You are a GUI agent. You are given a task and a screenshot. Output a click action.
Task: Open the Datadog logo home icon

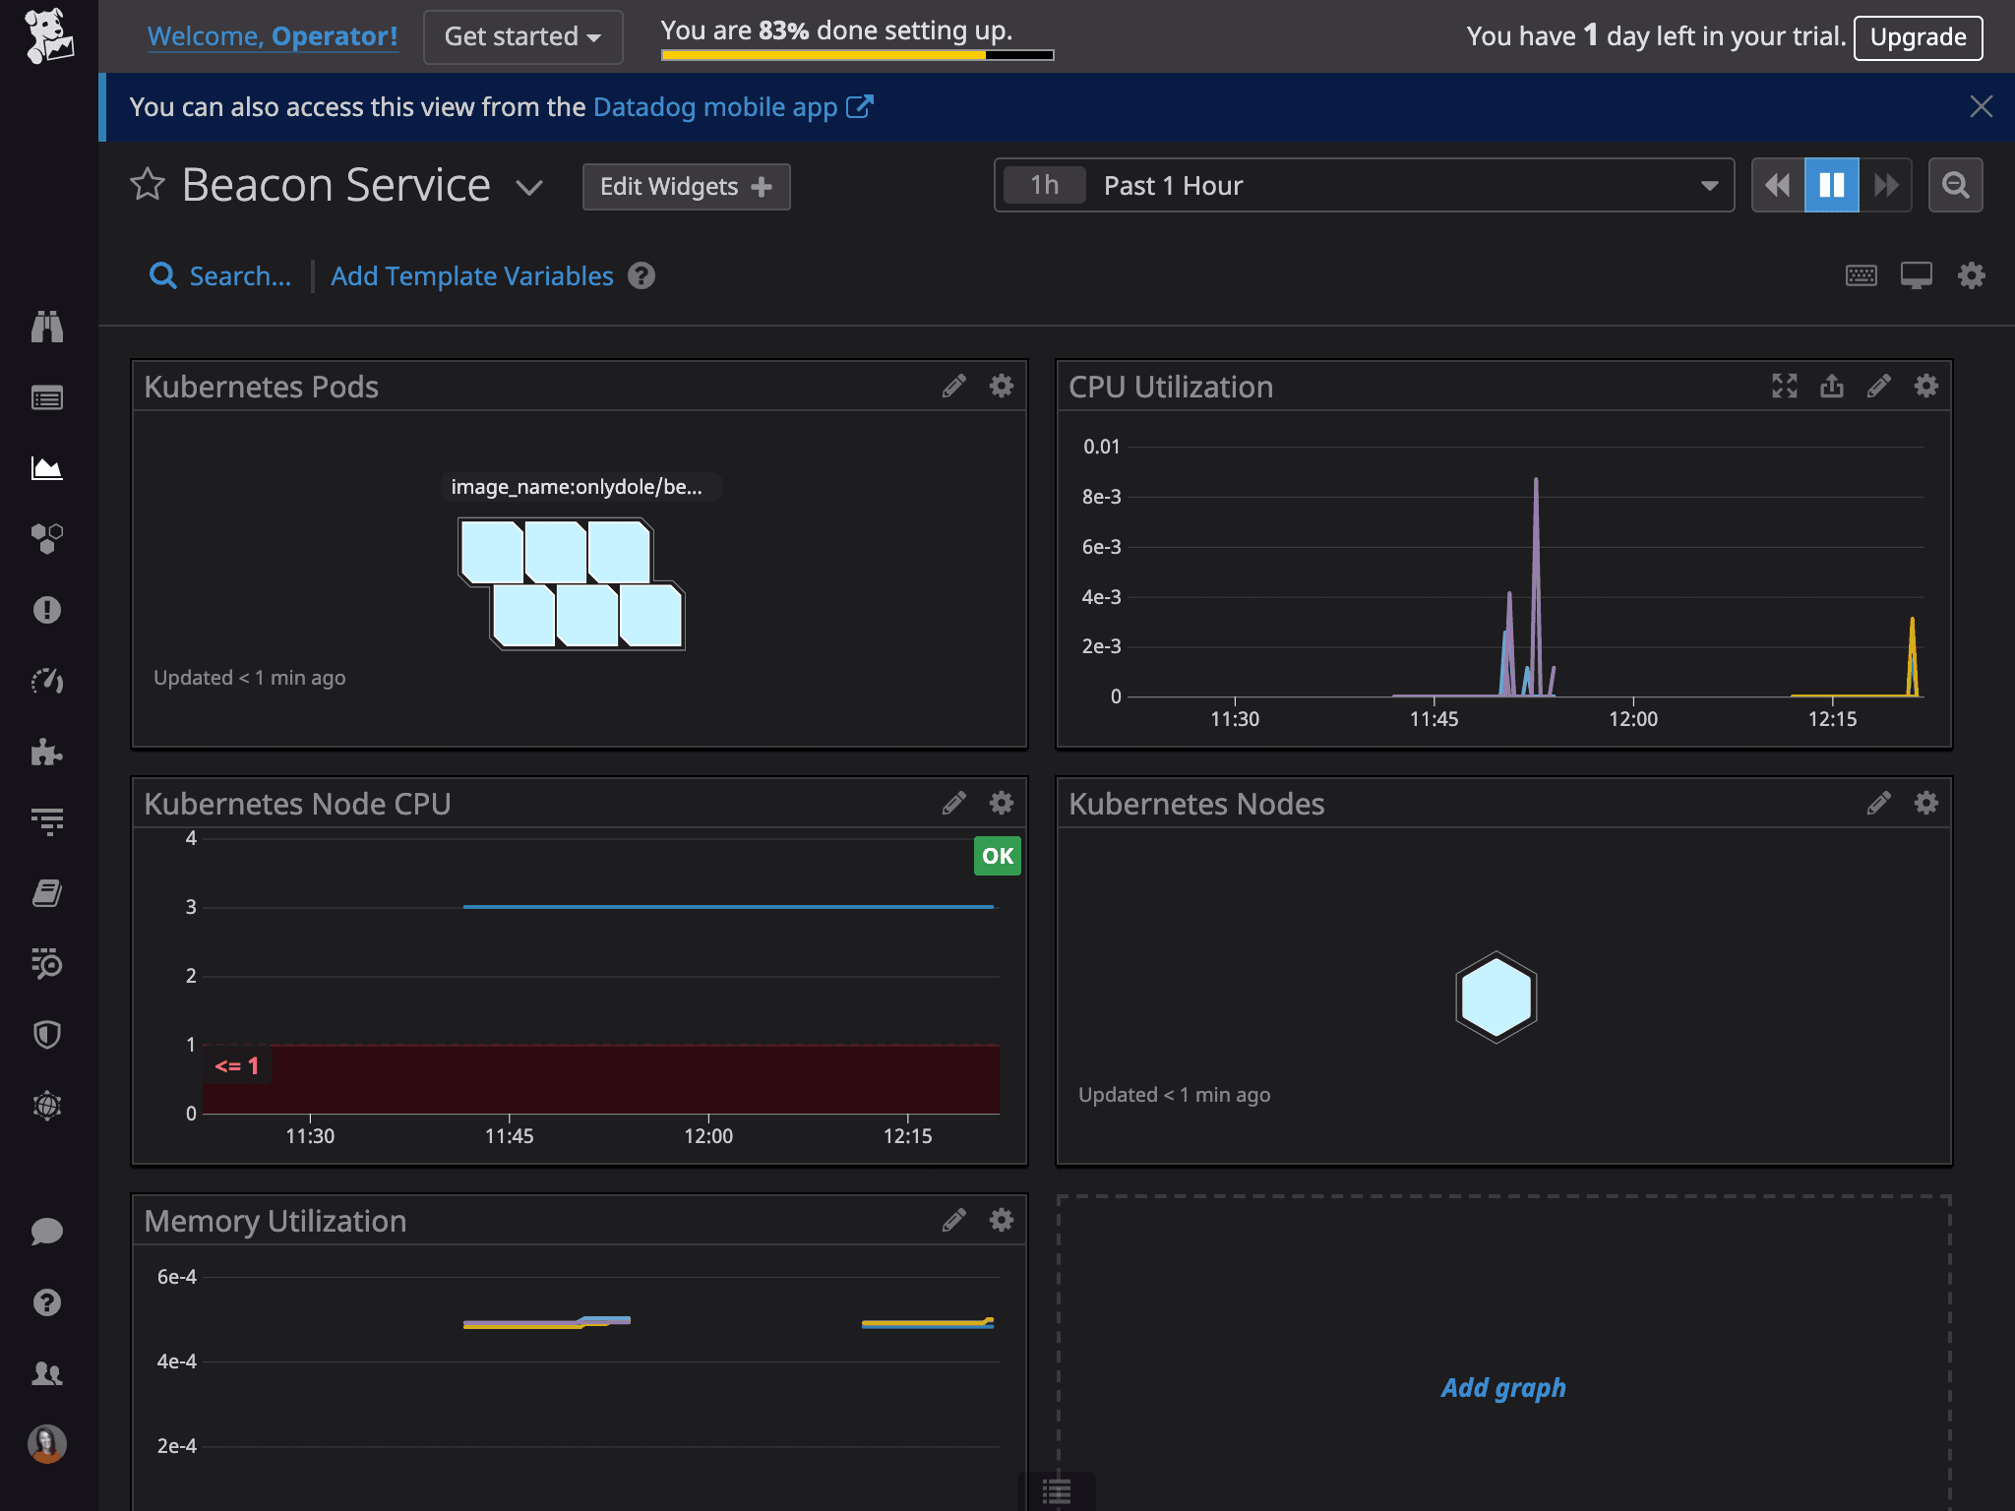47,36
